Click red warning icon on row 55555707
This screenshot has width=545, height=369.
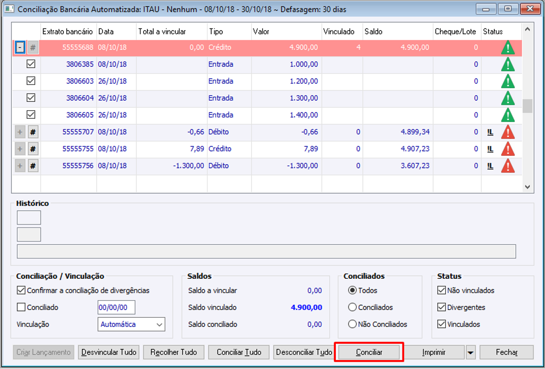click(508, 132)
